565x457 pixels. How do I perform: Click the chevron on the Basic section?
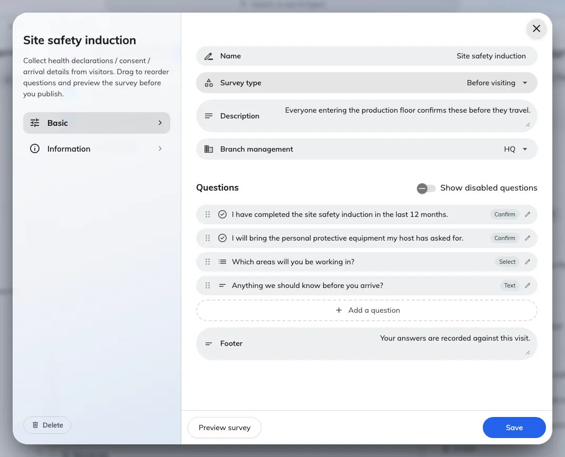(x=160, y=123)
